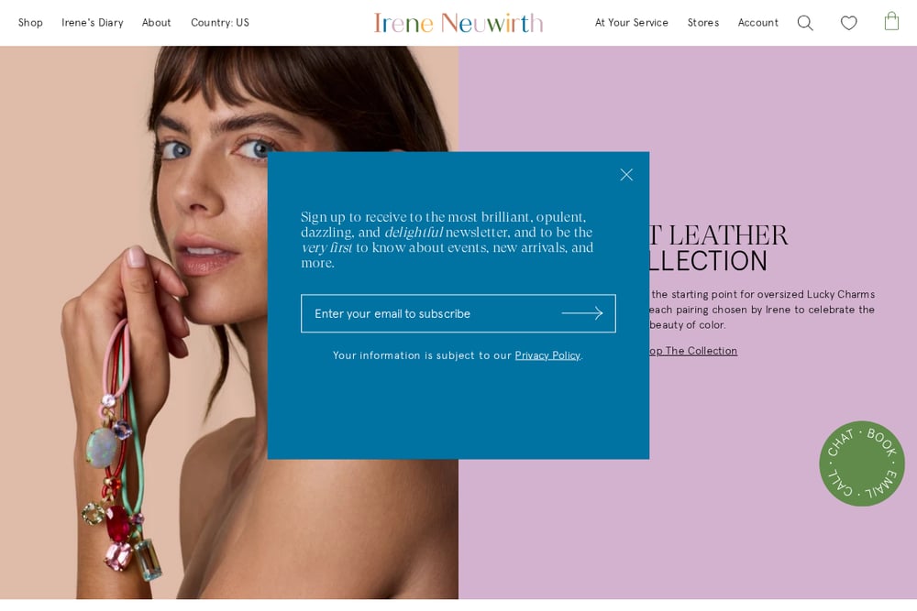Image resolution: width=917 pixels, height=611 pixels.
Task: Open the Account page
Action: [758, 23]
